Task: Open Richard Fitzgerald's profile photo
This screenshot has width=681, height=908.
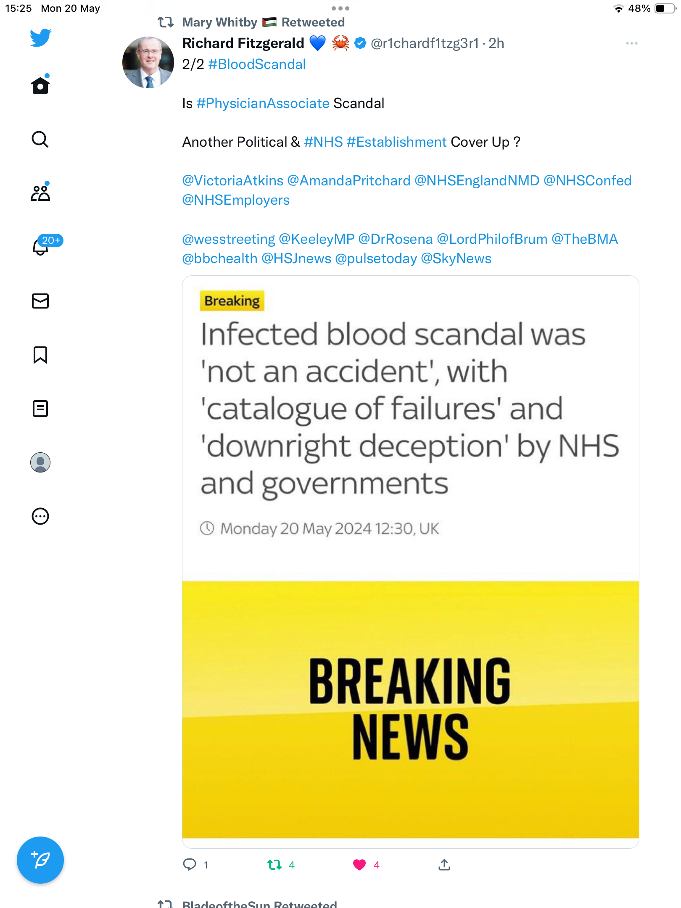Action: click(148, 62)
